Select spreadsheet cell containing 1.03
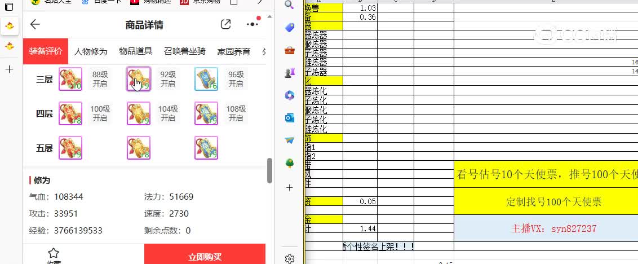Image resolution: width=638 pixels, height=264 pixels. (360, 8)
